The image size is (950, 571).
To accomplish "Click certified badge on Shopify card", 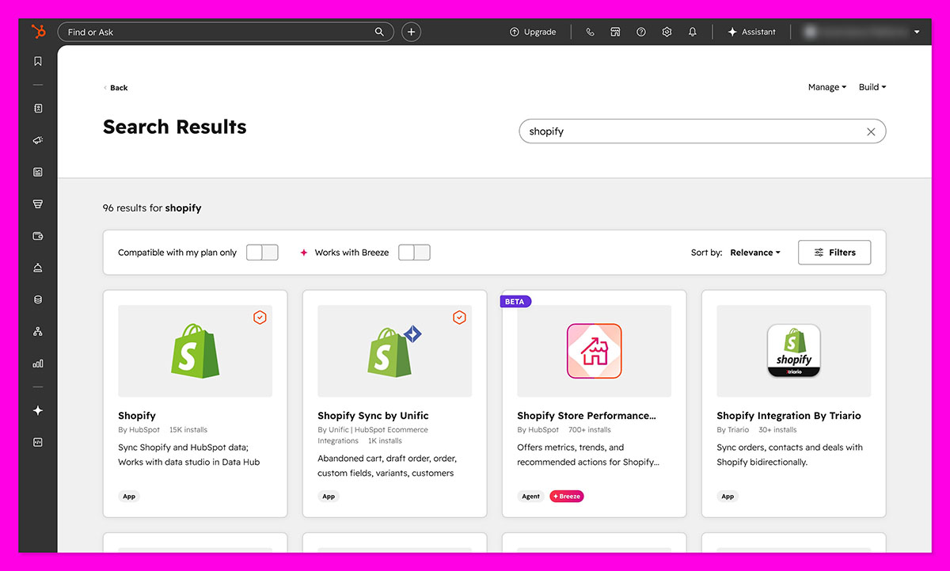I will (260, 318).
